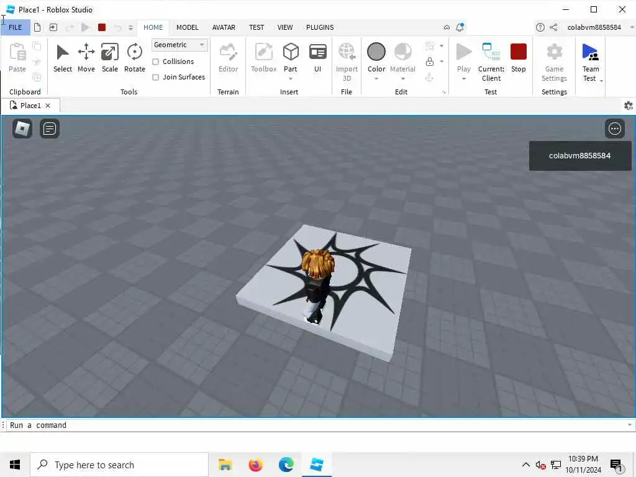Select the Select tool
636x477 pixels.
(63, 58)
